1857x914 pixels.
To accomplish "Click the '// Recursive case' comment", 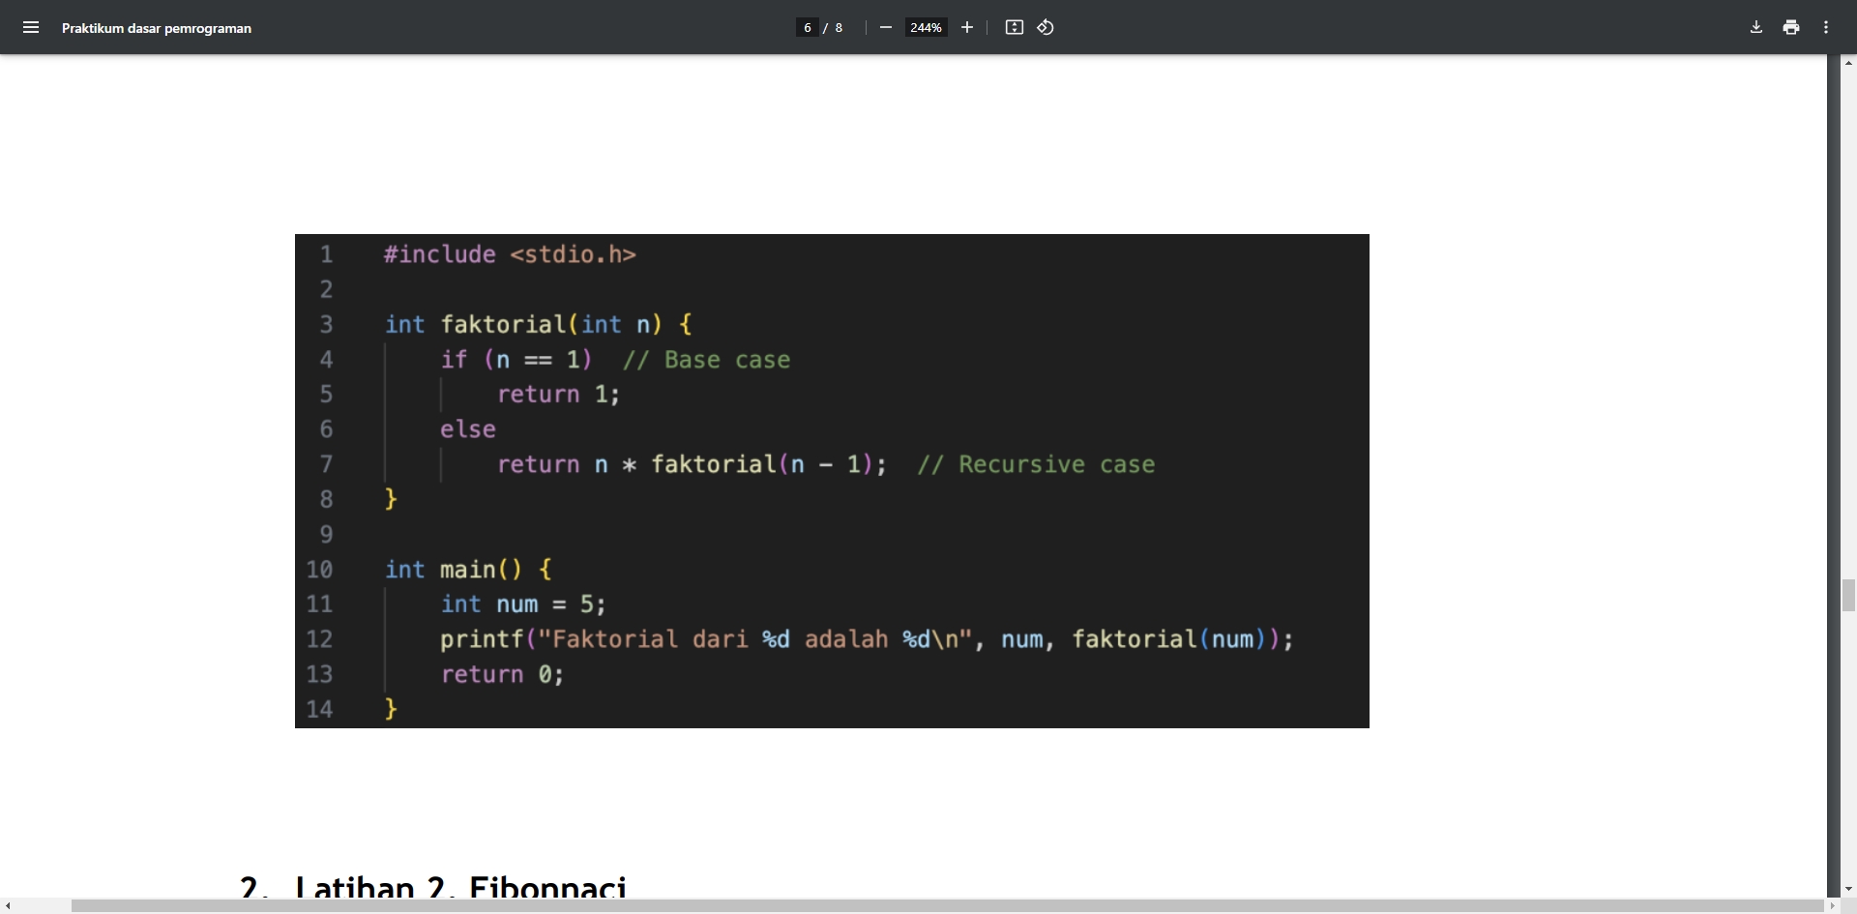I will click(x=1036, y=464).
